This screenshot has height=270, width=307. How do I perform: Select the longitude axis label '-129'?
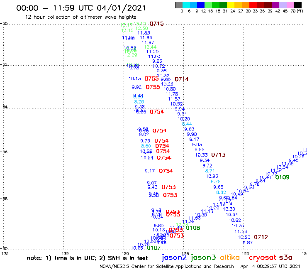click(x=124, y=254)
